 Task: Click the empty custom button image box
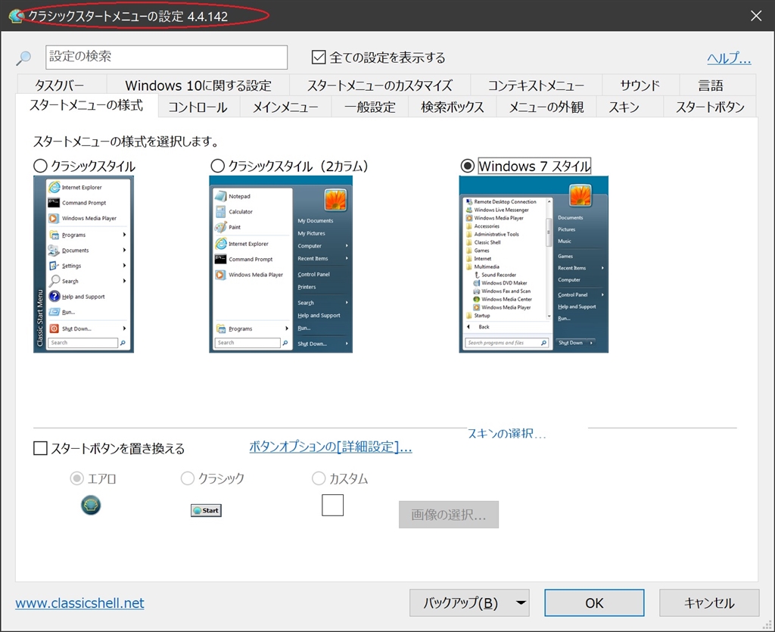pos(333,505)
